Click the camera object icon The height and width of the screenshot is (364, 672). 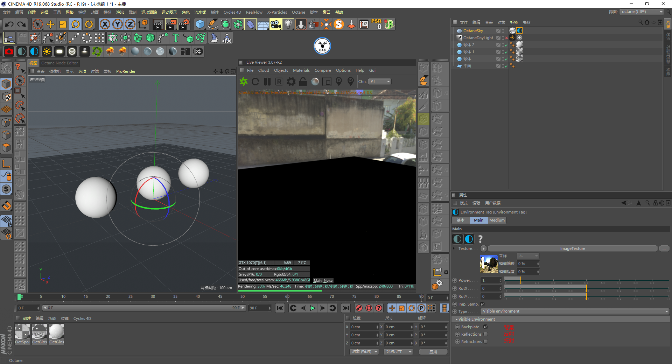click(276, 24)
